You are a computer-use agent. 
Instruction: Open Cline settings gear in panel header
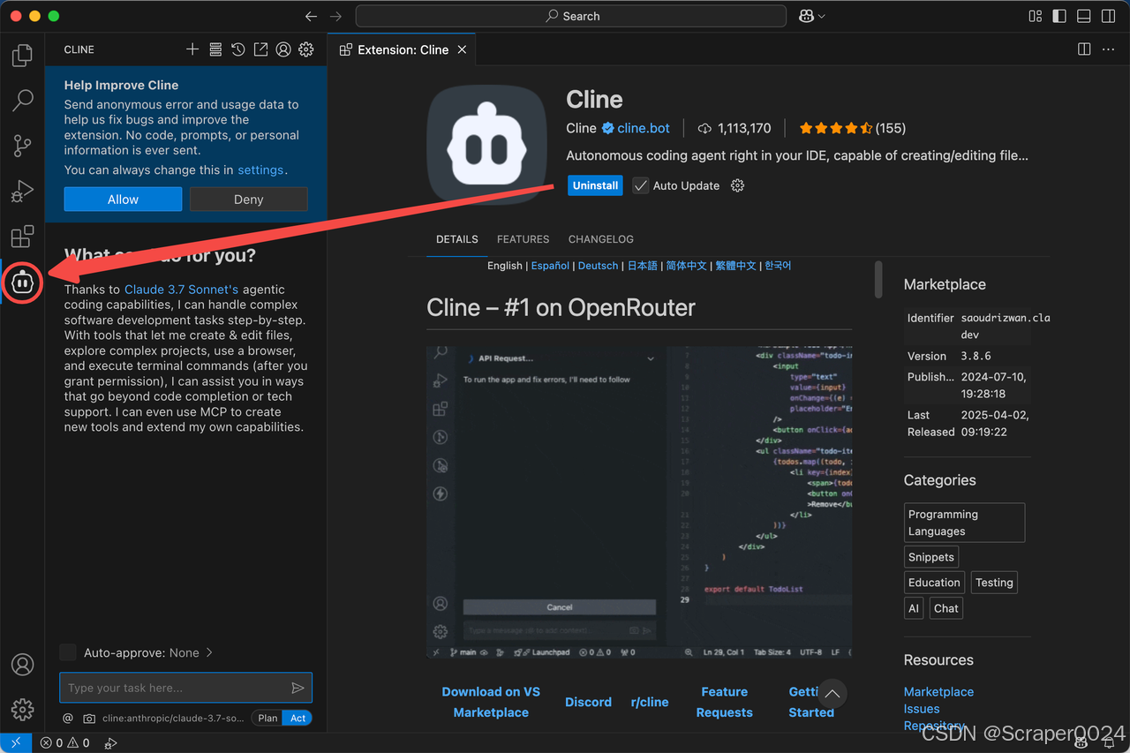click(306, 49)
